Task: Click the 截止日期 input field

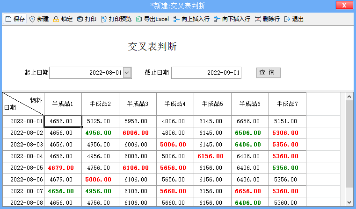Action: 206,73
